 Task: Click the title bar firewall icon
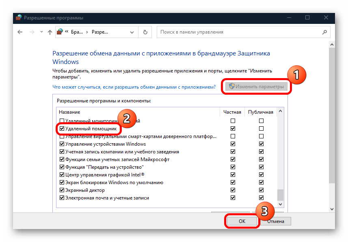tap(19, 18)
